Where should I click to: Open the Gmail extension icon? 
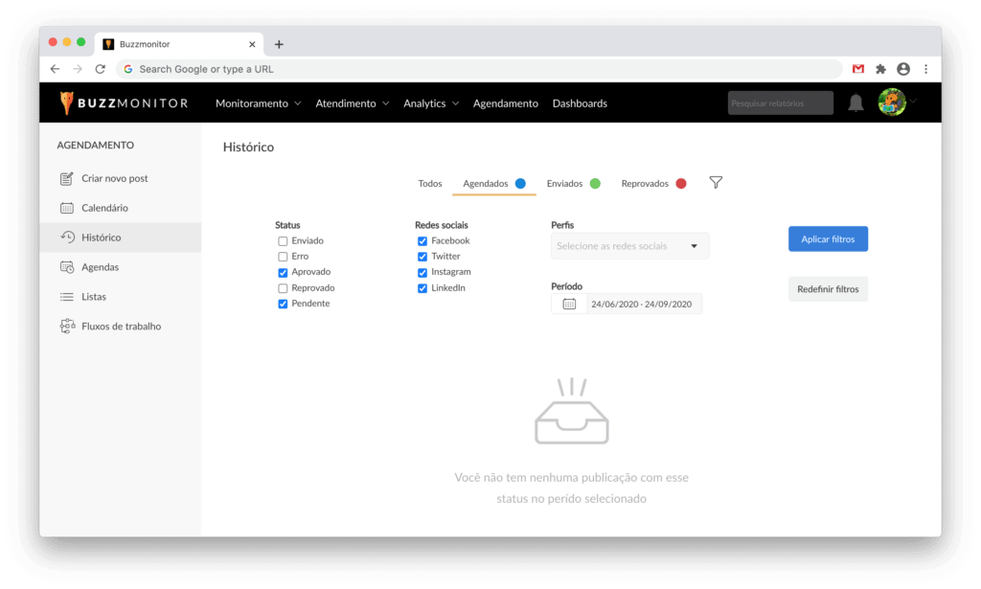point(858,69)
